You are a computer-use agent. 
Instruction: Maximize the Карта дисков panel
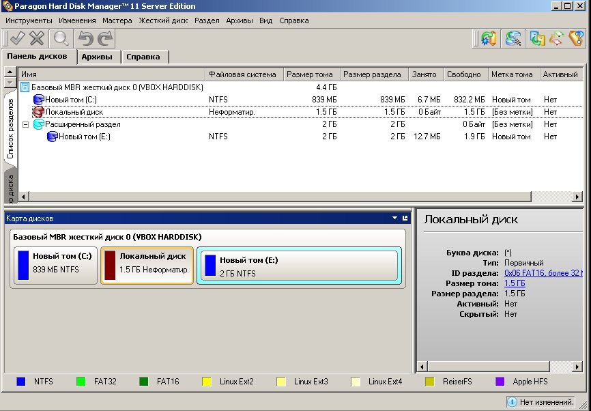(405, 218)
